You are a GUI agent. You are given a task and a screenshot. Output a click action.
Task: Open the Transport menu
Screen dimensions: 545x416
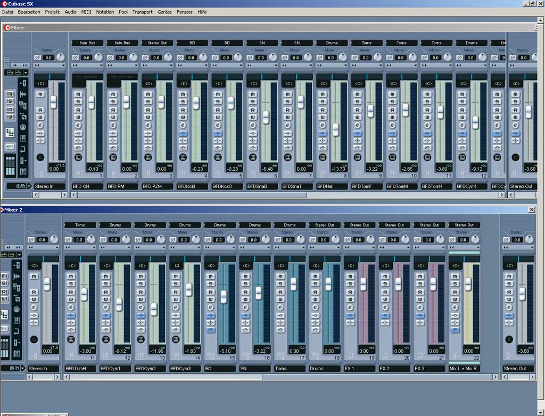click(x=143, y=12)
